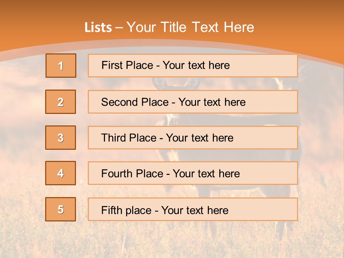This screenshot has width=344, height=258.
Task: Click the hazy sky left of number boxes
Action: (21, 107)
